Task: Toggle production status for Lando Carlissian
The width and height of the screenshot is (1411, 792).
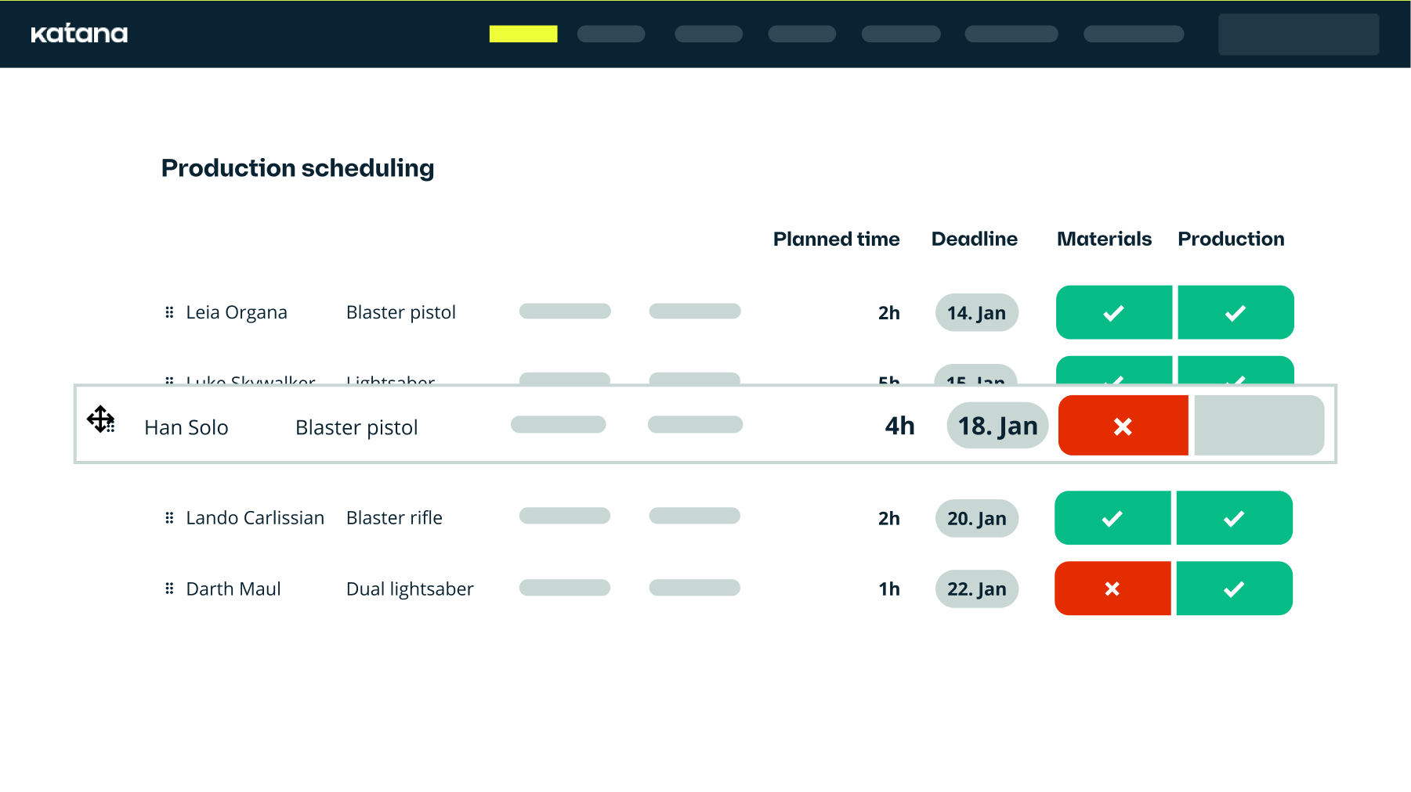Action: (1235, 517)
